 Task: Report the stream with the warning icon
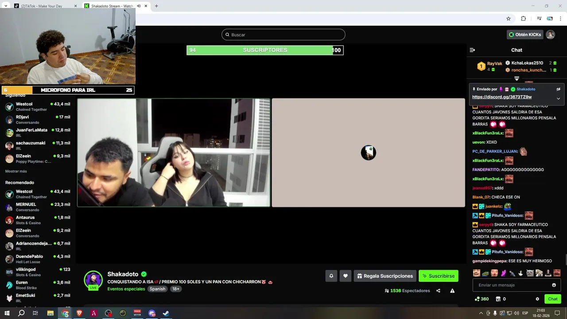pyautogui.click(x=452, y=291)
